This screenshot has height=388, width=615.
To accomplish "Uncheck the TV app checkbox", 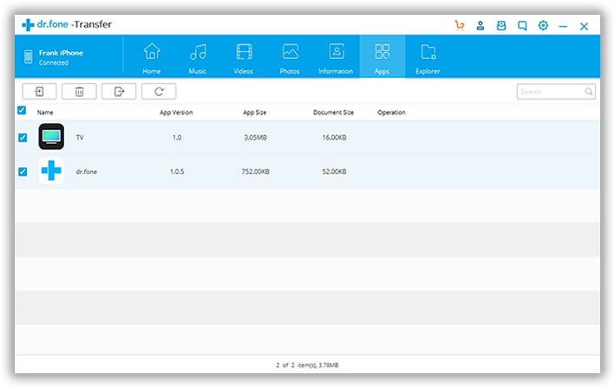I will click(23, 138).
